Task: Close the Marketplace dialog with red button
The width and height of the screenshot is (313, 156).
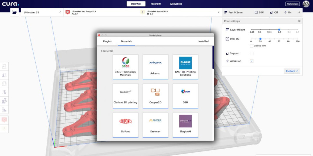Action: point(99,35)
